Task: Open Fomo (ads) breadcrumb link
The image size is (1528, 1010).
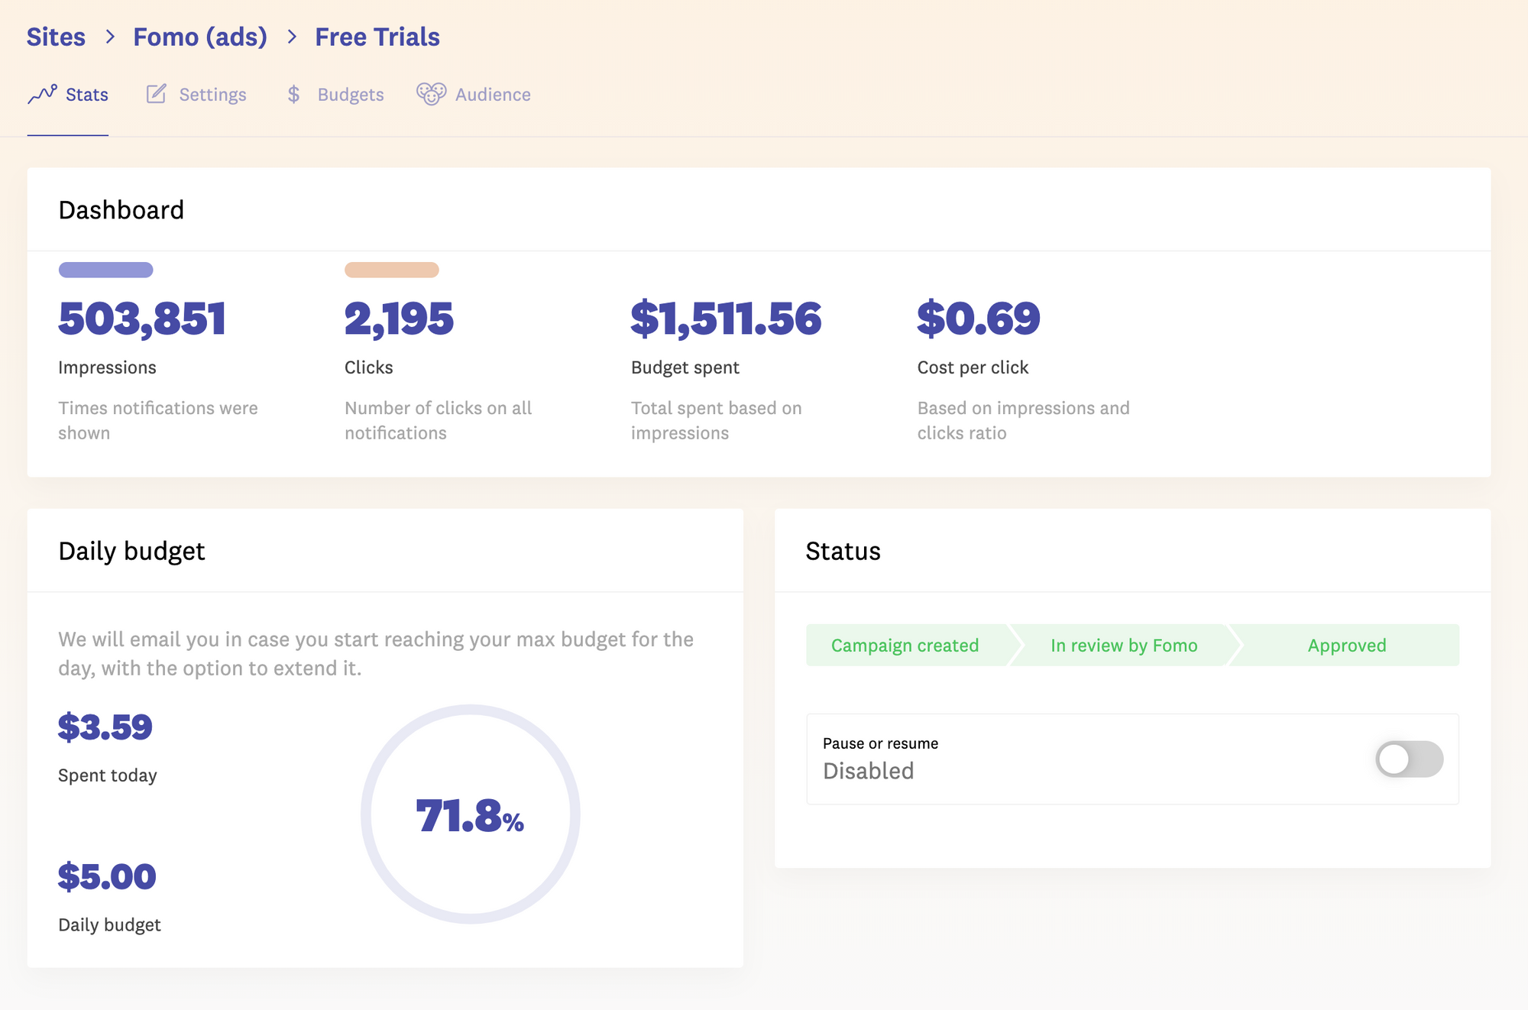Action: click(x=200, y=37)
